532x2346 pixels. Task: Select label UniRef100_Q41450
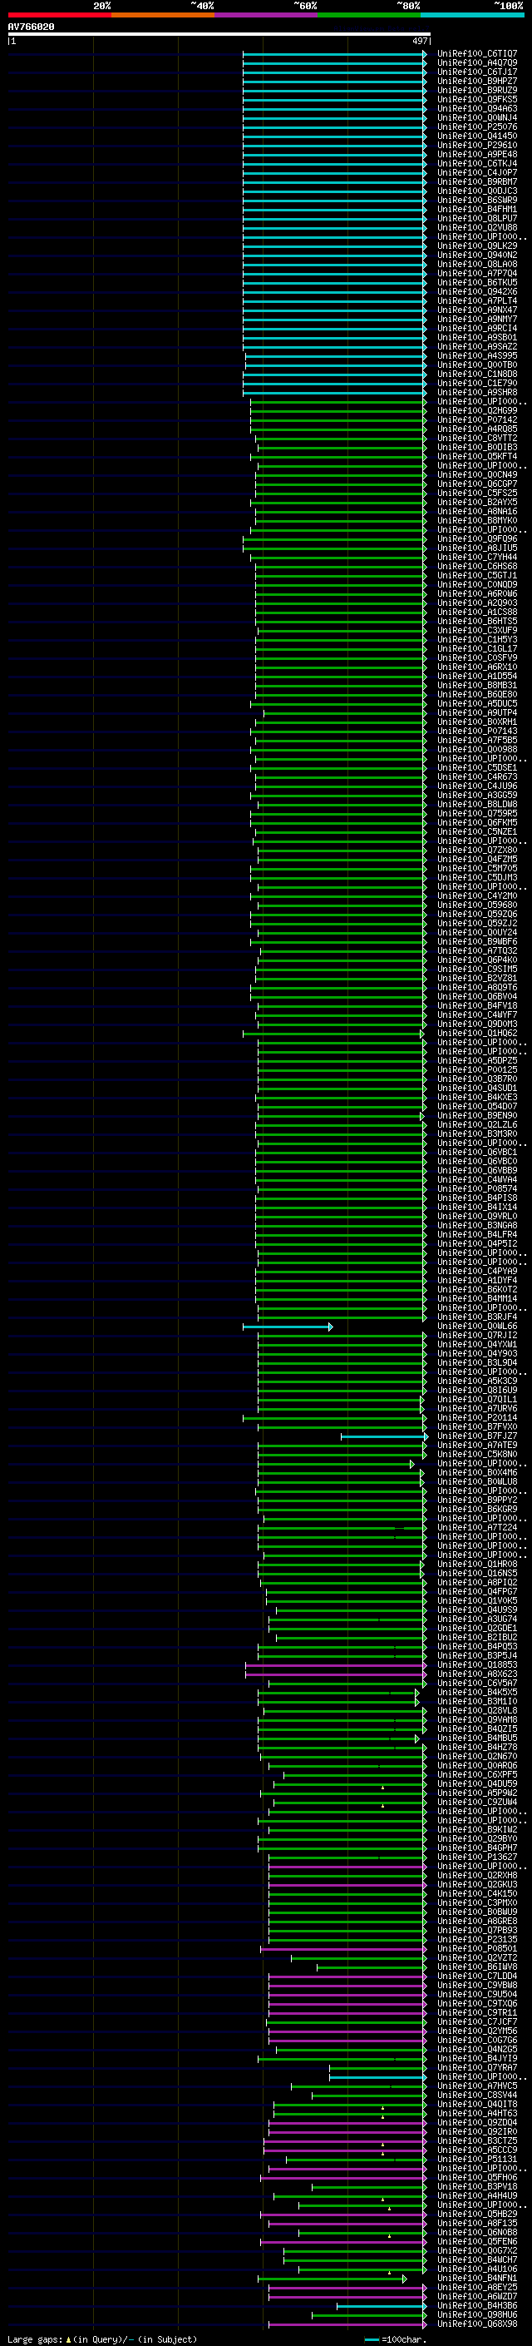(477, 136)
